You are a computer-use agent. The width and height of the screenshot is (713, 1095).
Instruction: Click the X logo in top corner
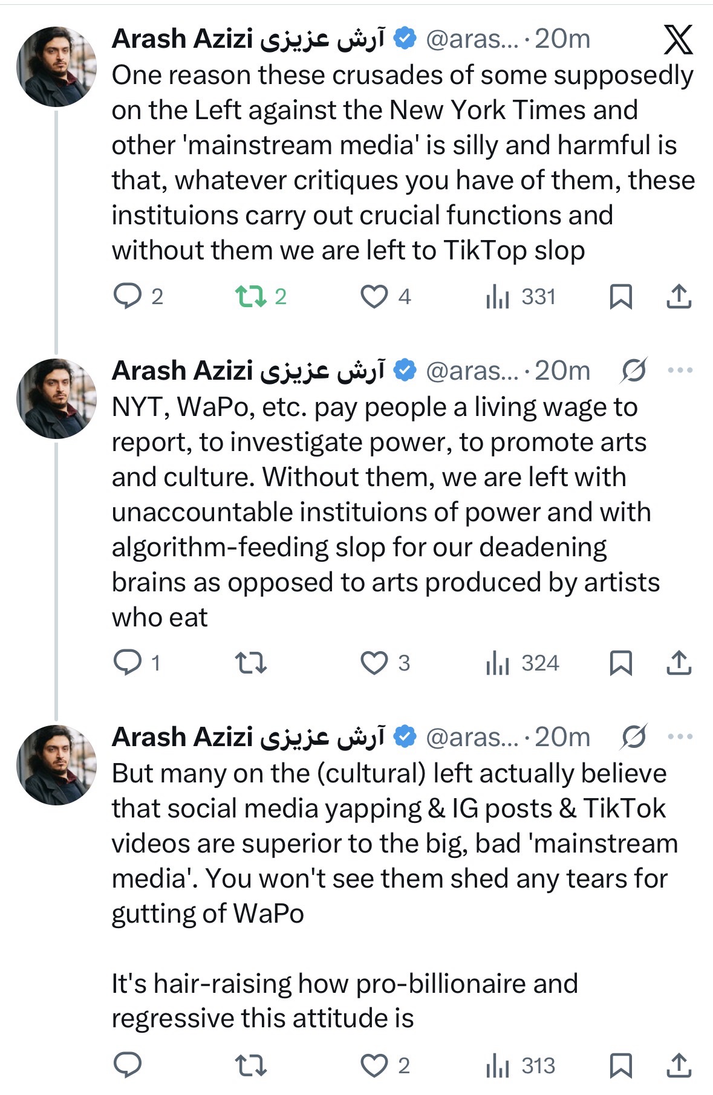pyautogui.click(x=678, y=40)
